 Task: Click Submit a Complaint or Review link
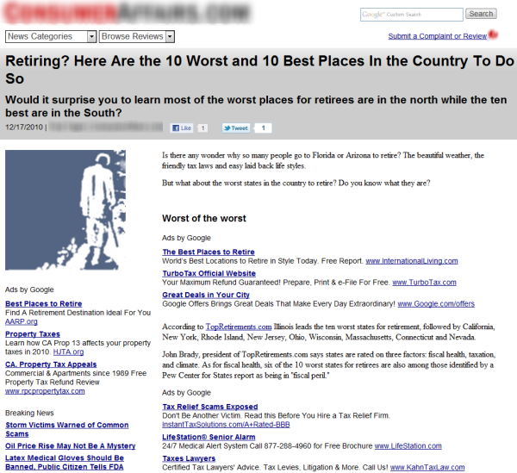coord(437,36)
